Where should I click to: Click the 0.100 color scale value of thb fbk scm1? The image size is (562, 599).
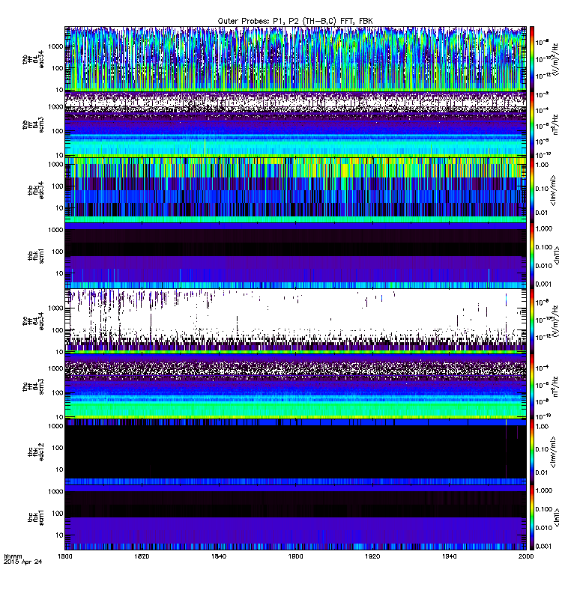click(x=544, y=247)
